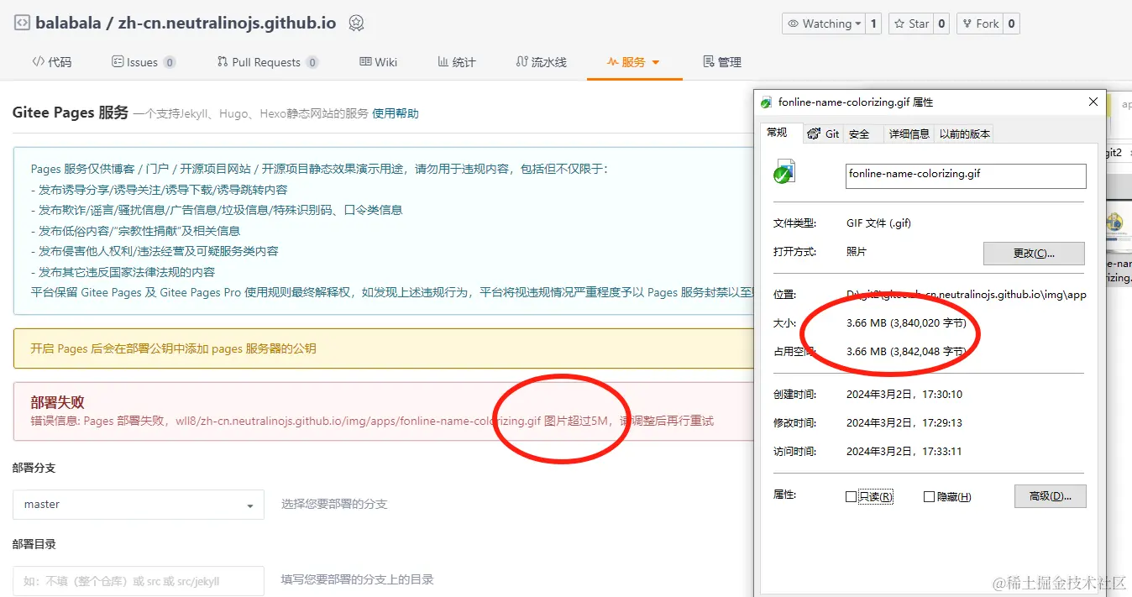Image resolution: width=1132 pixels, height=597 pixels.
Task: Click the zh-cn.neutralinojs.github.io repository link
Action: tap(227, 24)
